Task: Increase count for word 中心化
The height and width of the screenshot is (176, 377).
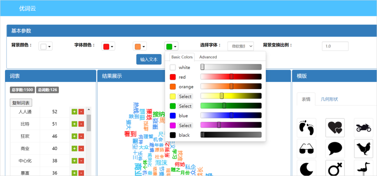Action: pos(74,161)
